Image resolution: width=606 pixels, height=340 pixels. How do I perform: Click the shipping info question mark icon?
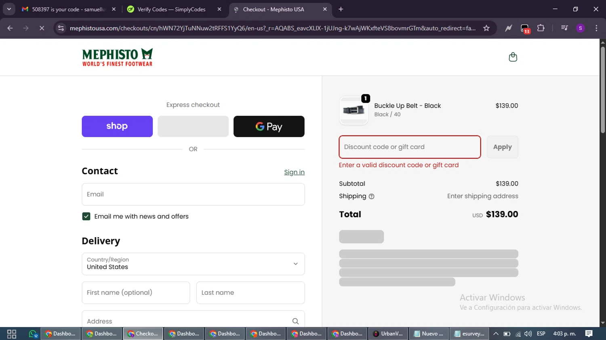372,196
